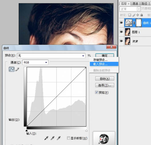Click the lock transparent pixels icon

coord(130,15)
